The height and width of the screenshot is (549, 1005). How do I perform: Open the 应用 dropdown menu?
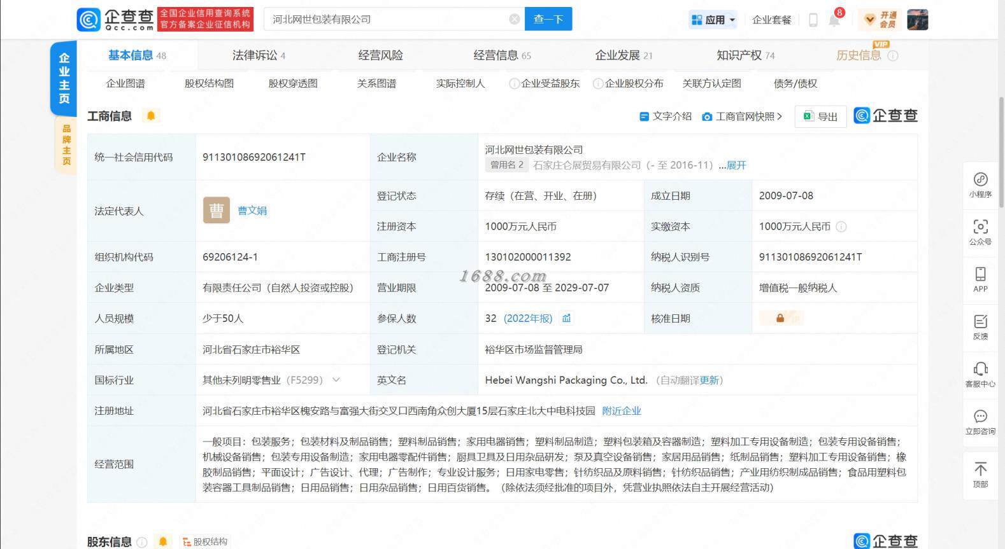click(x=713, y=20)
